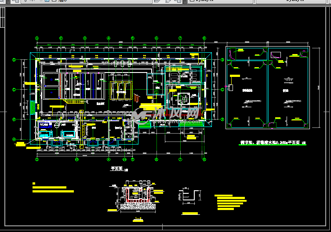The width and height of the screenshot is (331, 232).
Task: Pick axis bubble C left of floor plan
Action: (x=14, y=90)
